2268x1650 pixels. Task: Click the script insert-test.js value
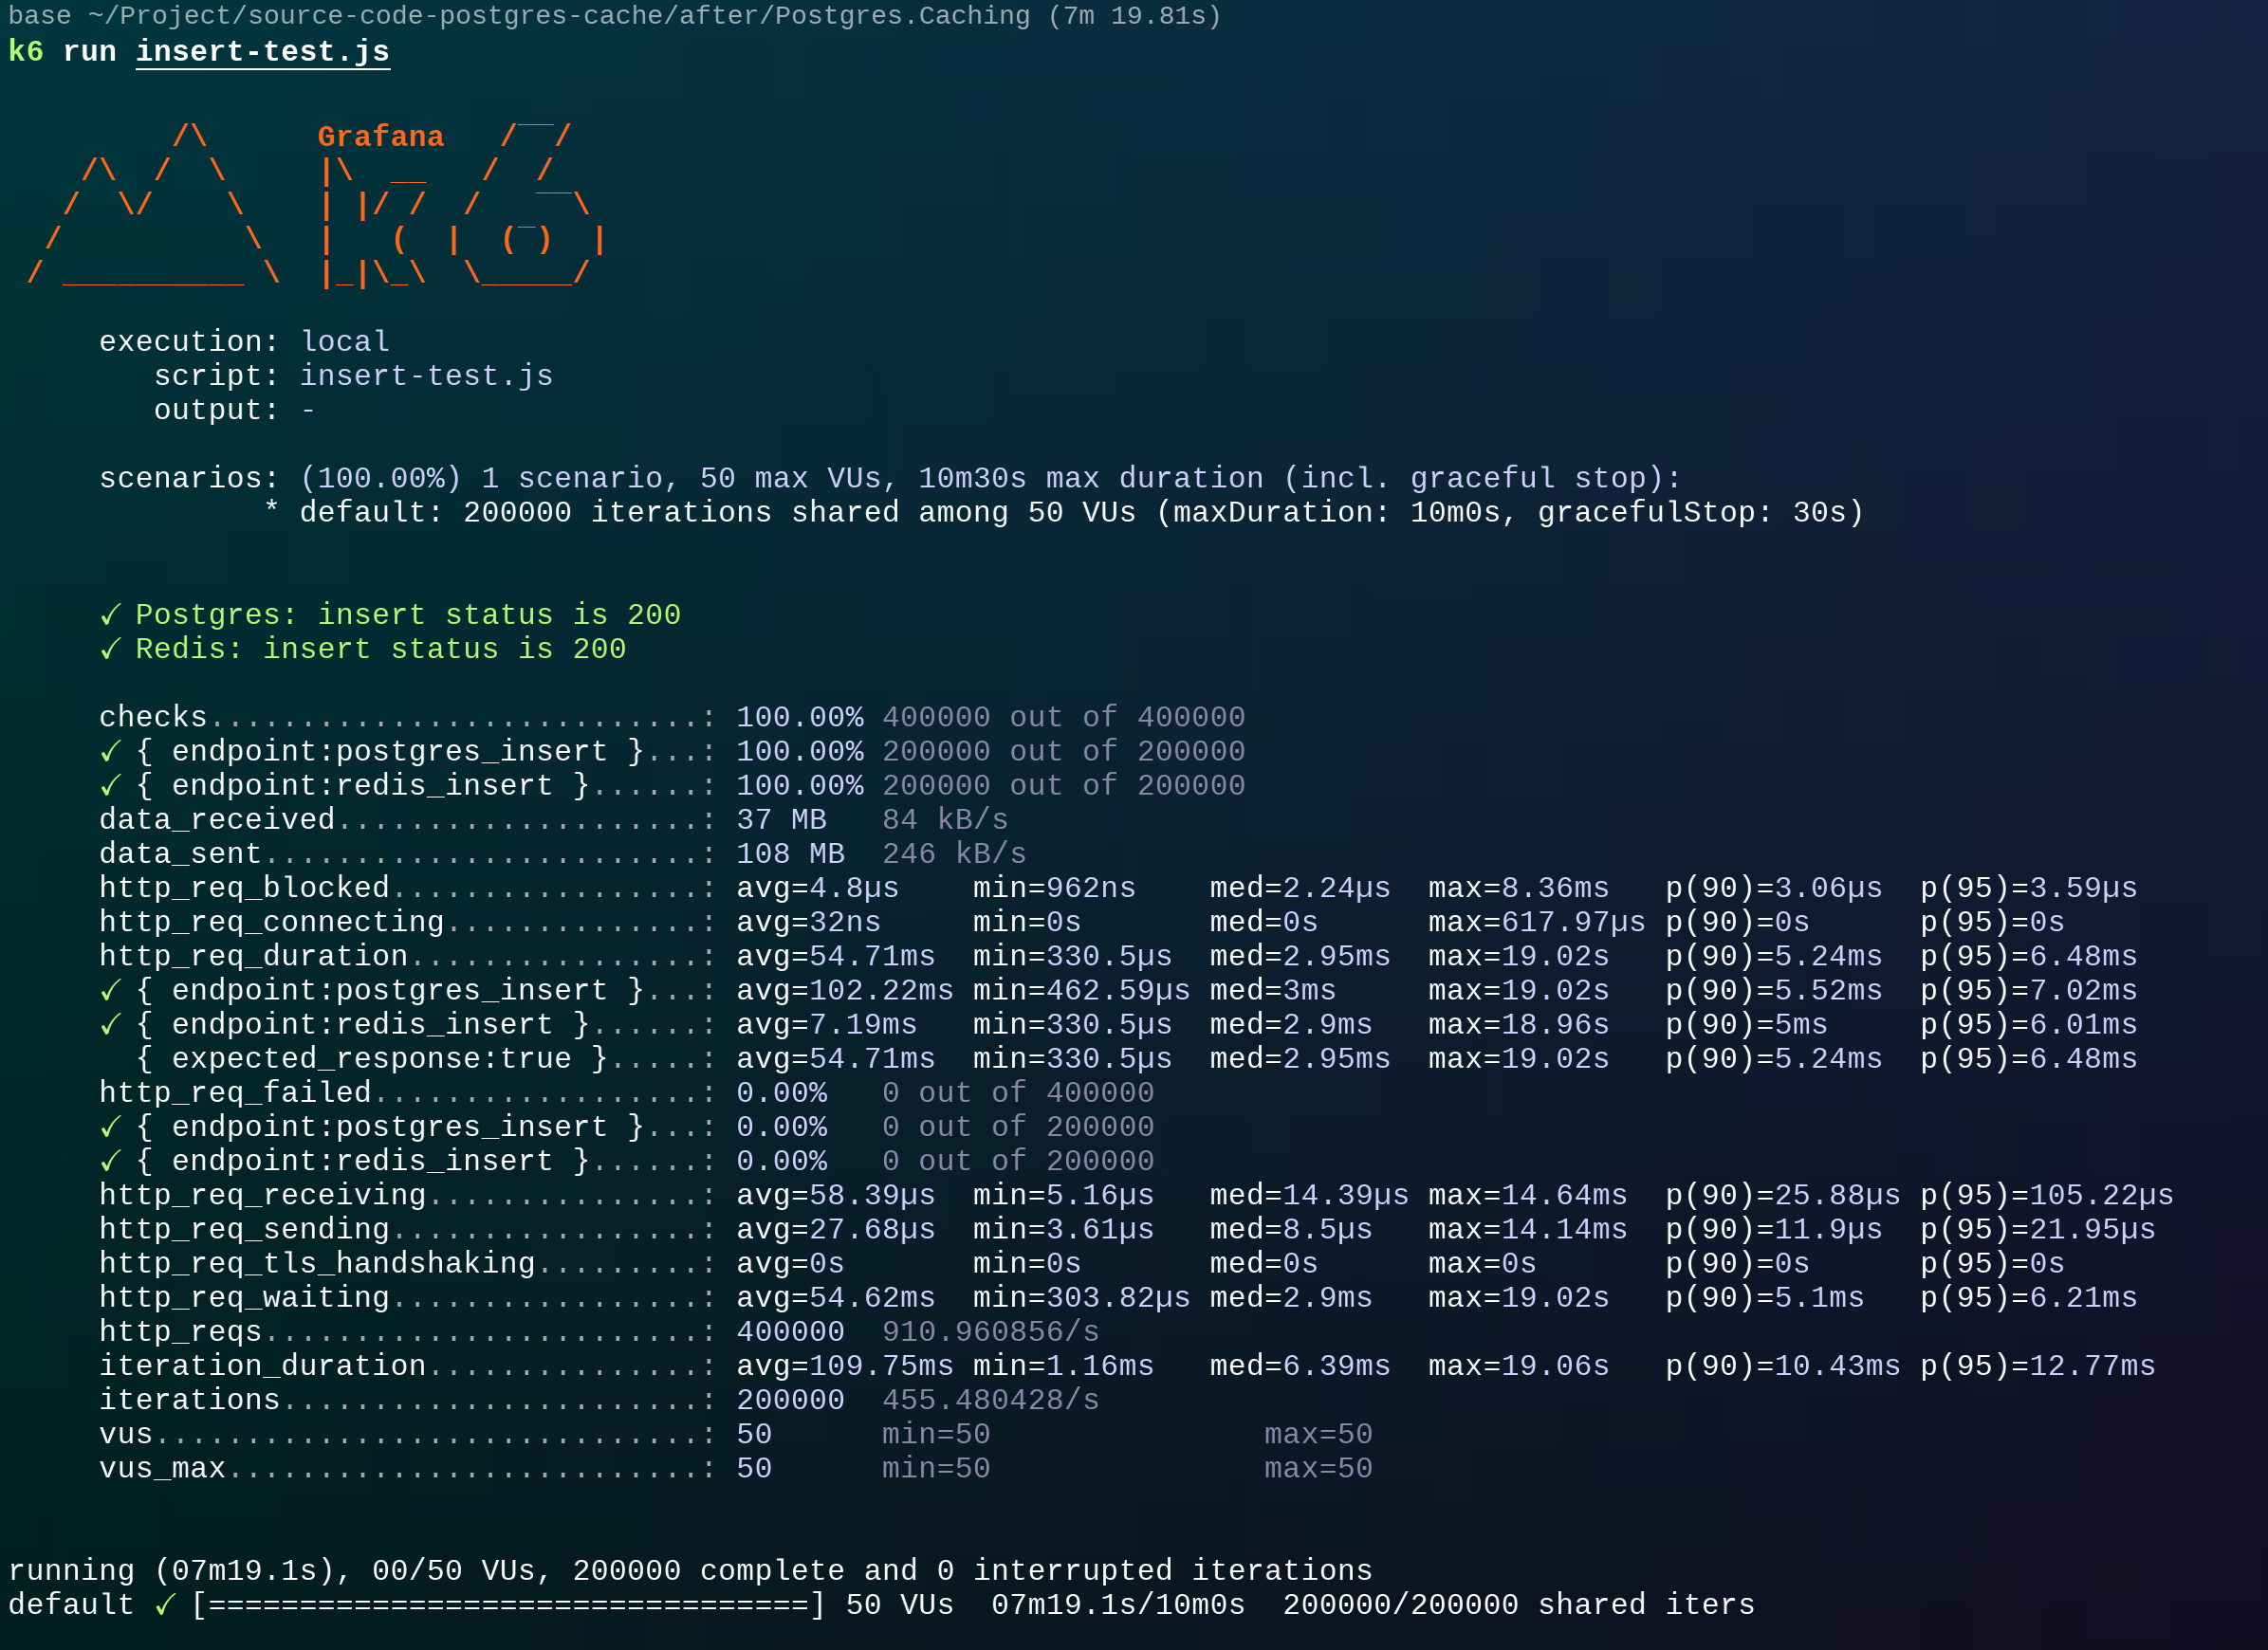tap(426, 376)
